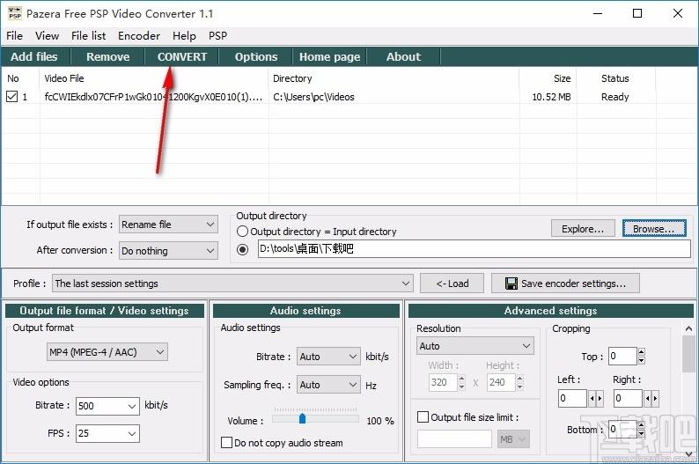The height and width of the screenshot is (464, 699).
Task: Select 'Output directory = Input directory' radio
Action: click(x=242, y=232)
